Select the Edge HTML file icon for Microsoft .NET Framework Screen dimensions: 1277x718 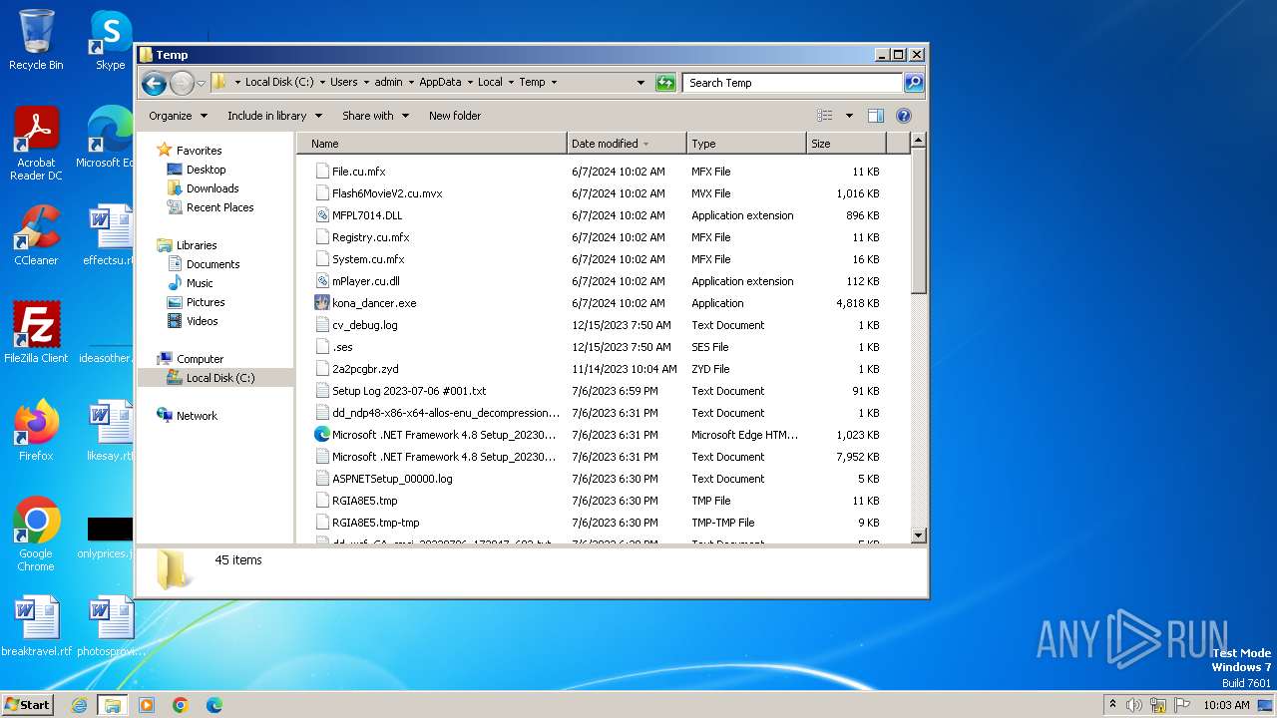click(x=322, y=435)
